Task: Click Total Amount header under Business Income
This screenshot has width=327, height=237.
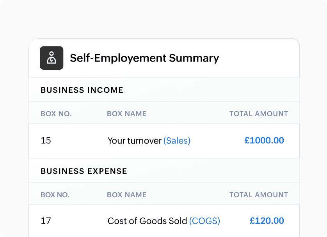Action: (x=259, y=114)
